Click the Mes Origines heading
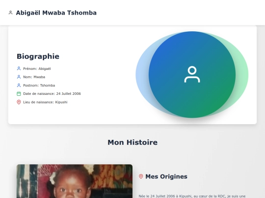265x198 pixels. pyautogui.click(x=166, y=176)
